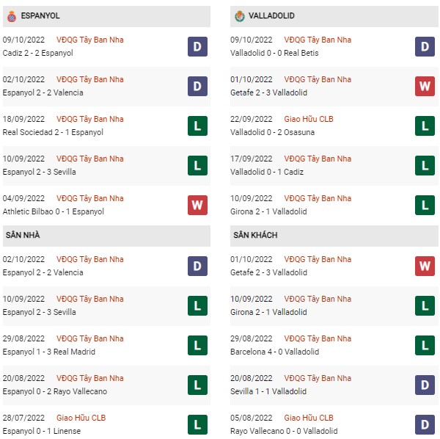440x439 pixels.
Task: Open the Getafe 2 - 3 Valladolid recent-form match
Action: [268, 92]
